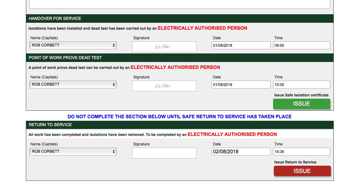Select the Handover Date field showing 01/08/2018
This screenshot has width=341, height=184.
[241, 45]
